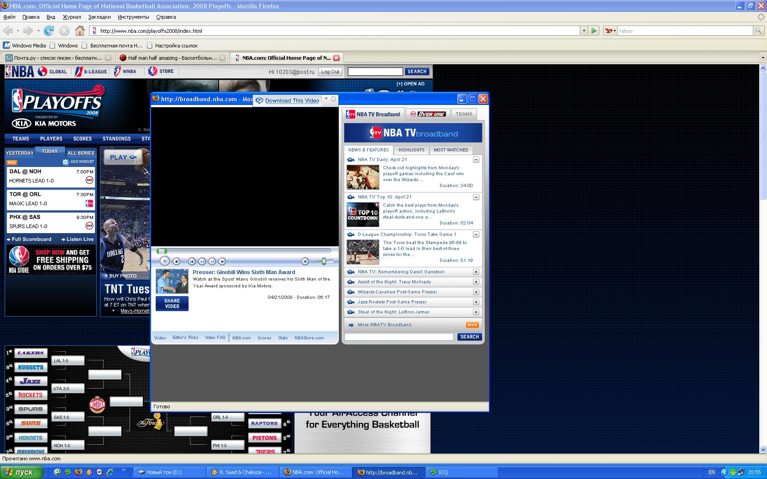
Task: Click the Log Out button
Action: [330, 72]
